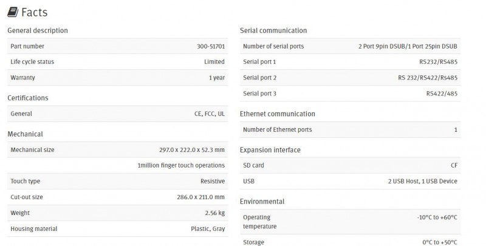This screenshot has width=486, height=246.
Task: Click the Certifications section heading
Action: click(x=28, y=98)
